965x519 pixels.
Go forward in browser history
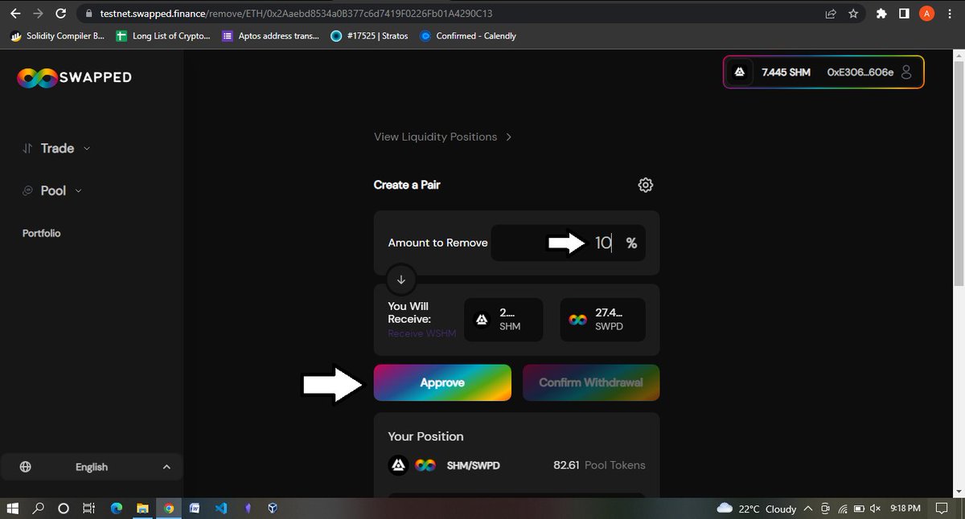coord(38,14)
